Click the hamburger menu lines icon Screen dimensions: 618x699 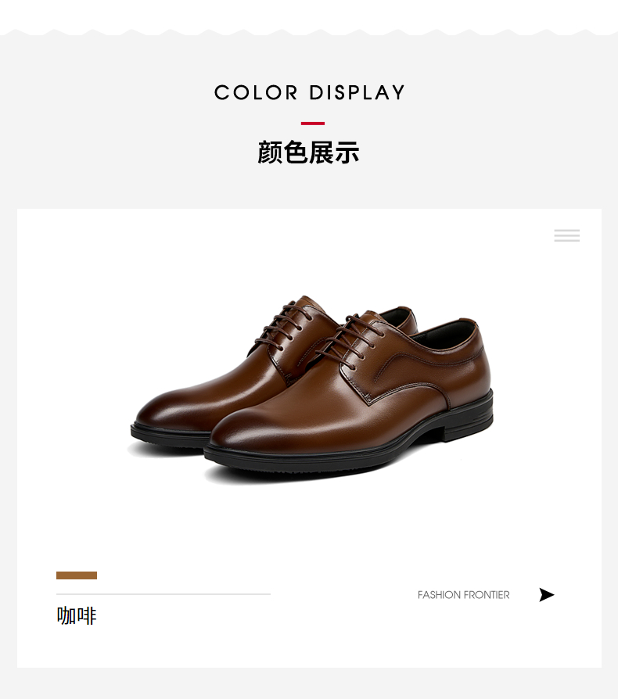coord(566,235)
